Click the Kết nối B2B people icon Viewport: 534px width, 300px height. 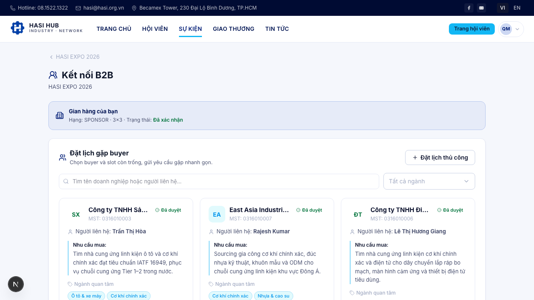(53, 75)
